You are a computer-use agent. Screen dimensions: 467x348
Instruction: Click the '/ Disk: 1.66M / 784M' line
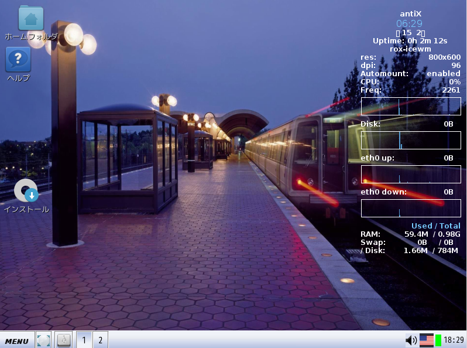coord(409,251)
